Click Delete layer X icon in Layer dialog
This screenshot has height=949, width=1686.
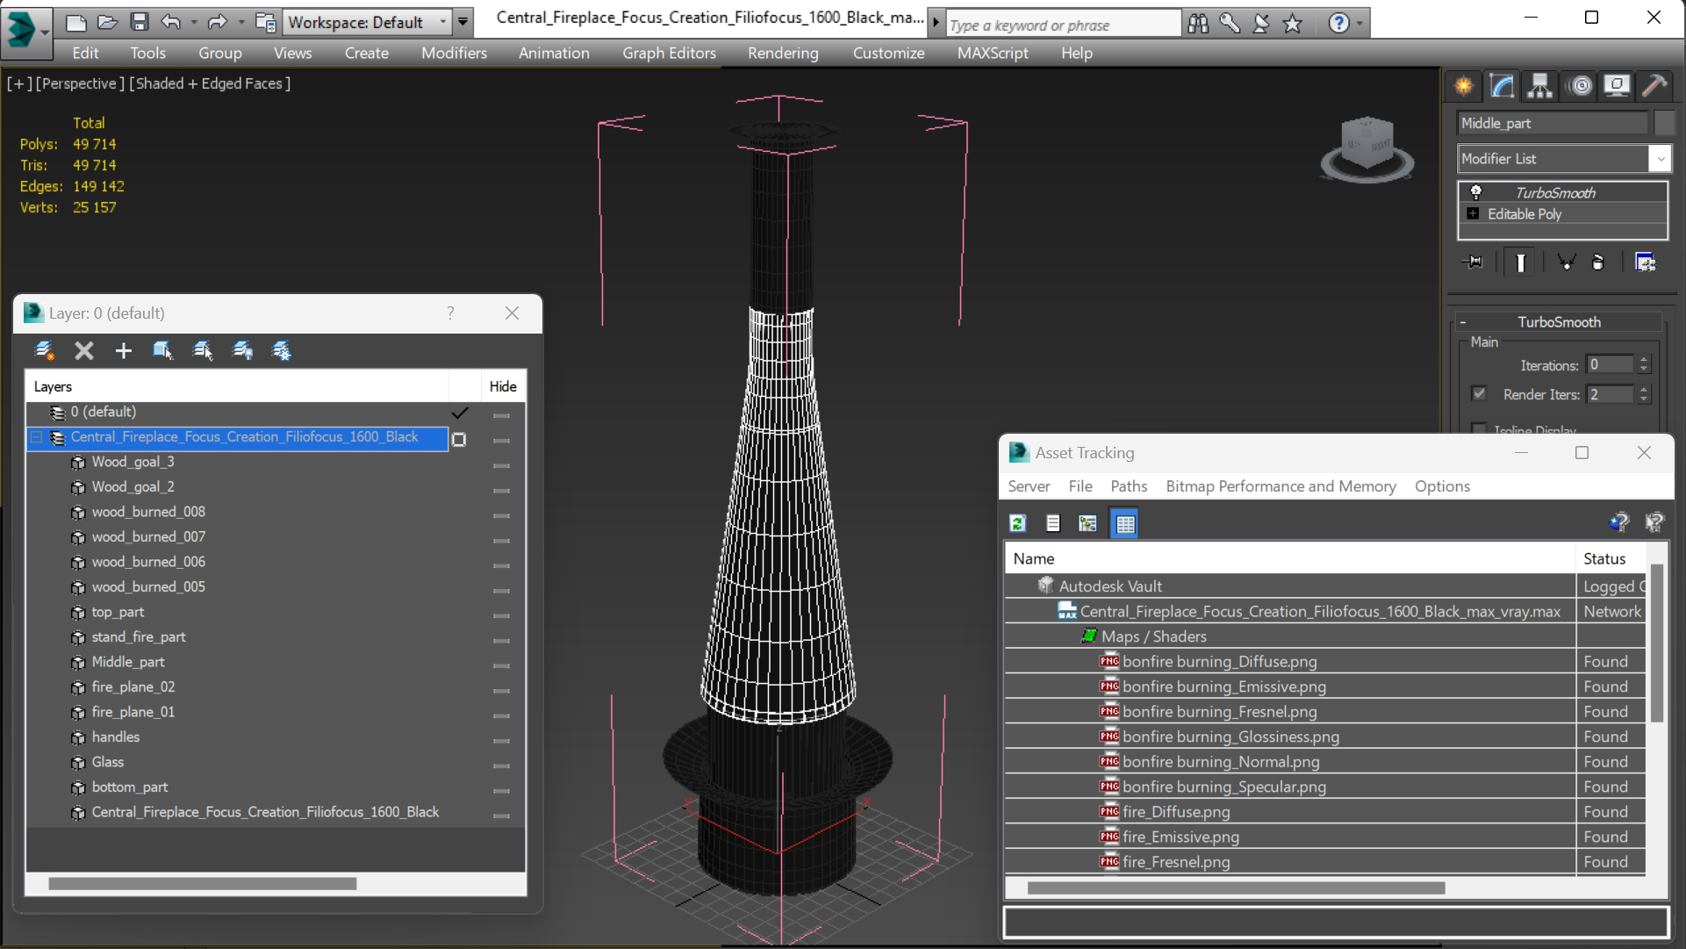pos(83,351)
